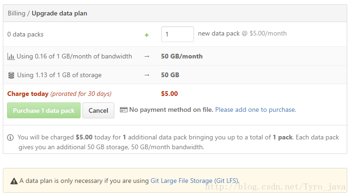Focus the data pack quantity field
The height and width of the screenshot is (196, 351).
point(178,34)
